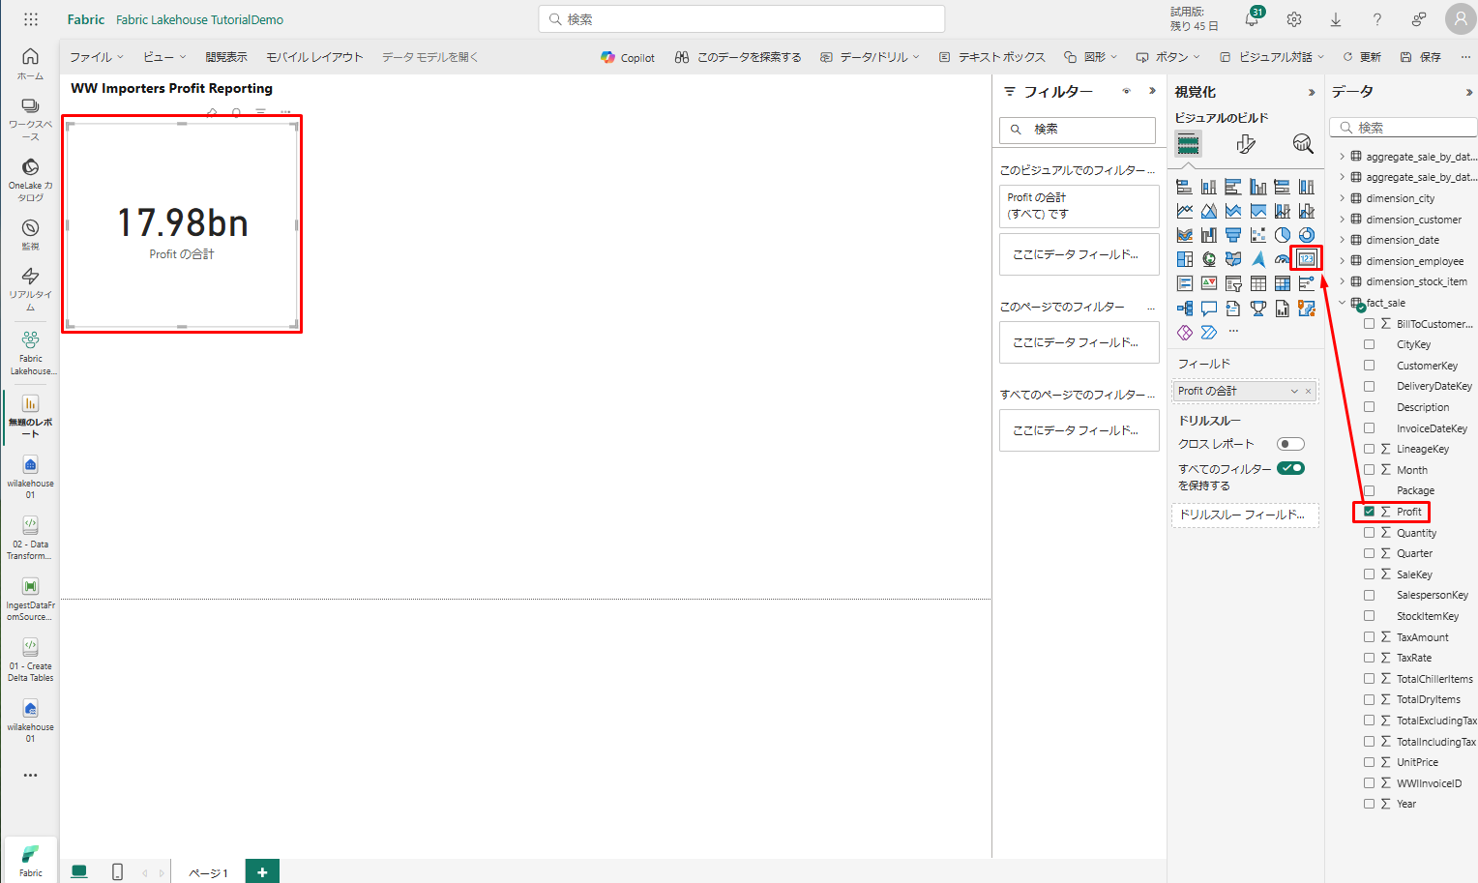
Task: Click the top search box
Action: coord(742,19)
